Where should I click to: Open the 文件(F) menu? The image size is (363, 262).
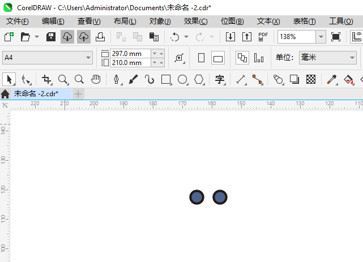coord(18,22)
